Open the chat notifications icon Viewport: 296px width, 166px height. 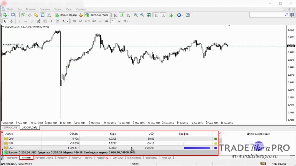tap(292, 15)
